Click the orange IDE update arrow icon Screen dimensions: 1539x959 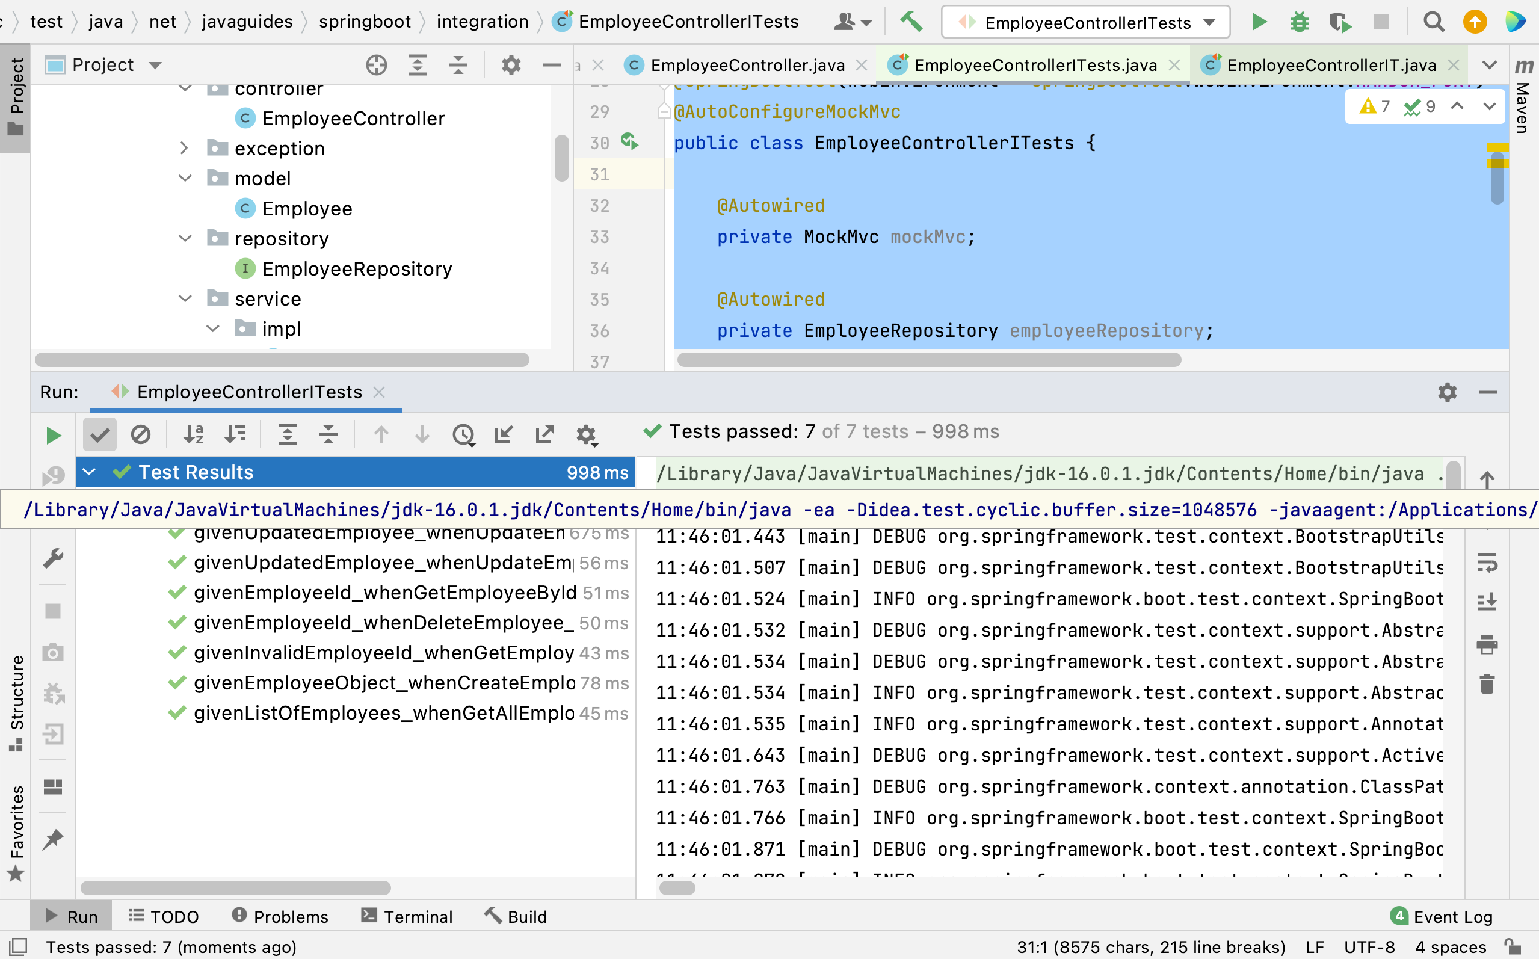pos(1475,22)
